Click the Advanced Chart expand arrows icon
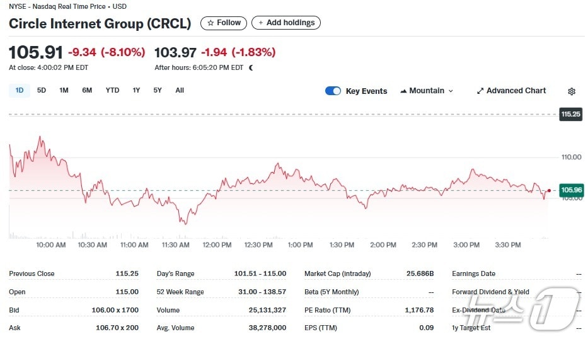This screenshot has width=588, height=339. [x=480, y=91]
